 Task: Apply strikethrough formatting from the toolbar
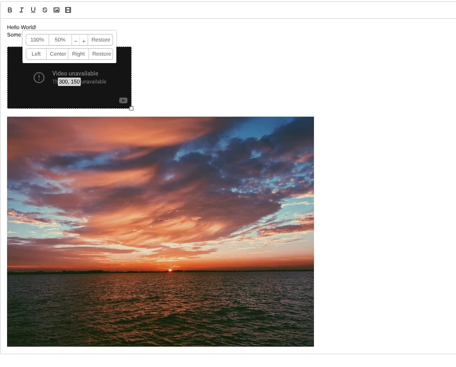click(44, 10)
